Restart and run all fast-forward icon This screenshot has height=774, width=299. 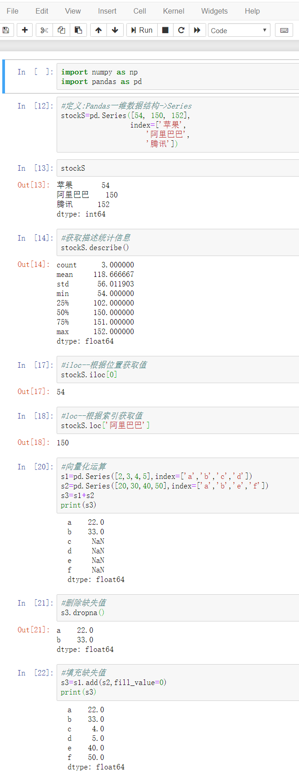coord(197,30)
